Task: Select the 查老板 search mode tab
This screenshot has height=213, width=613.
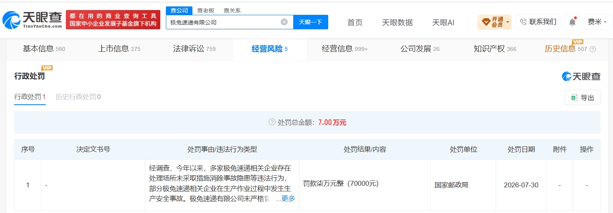Action: (205, 10)
